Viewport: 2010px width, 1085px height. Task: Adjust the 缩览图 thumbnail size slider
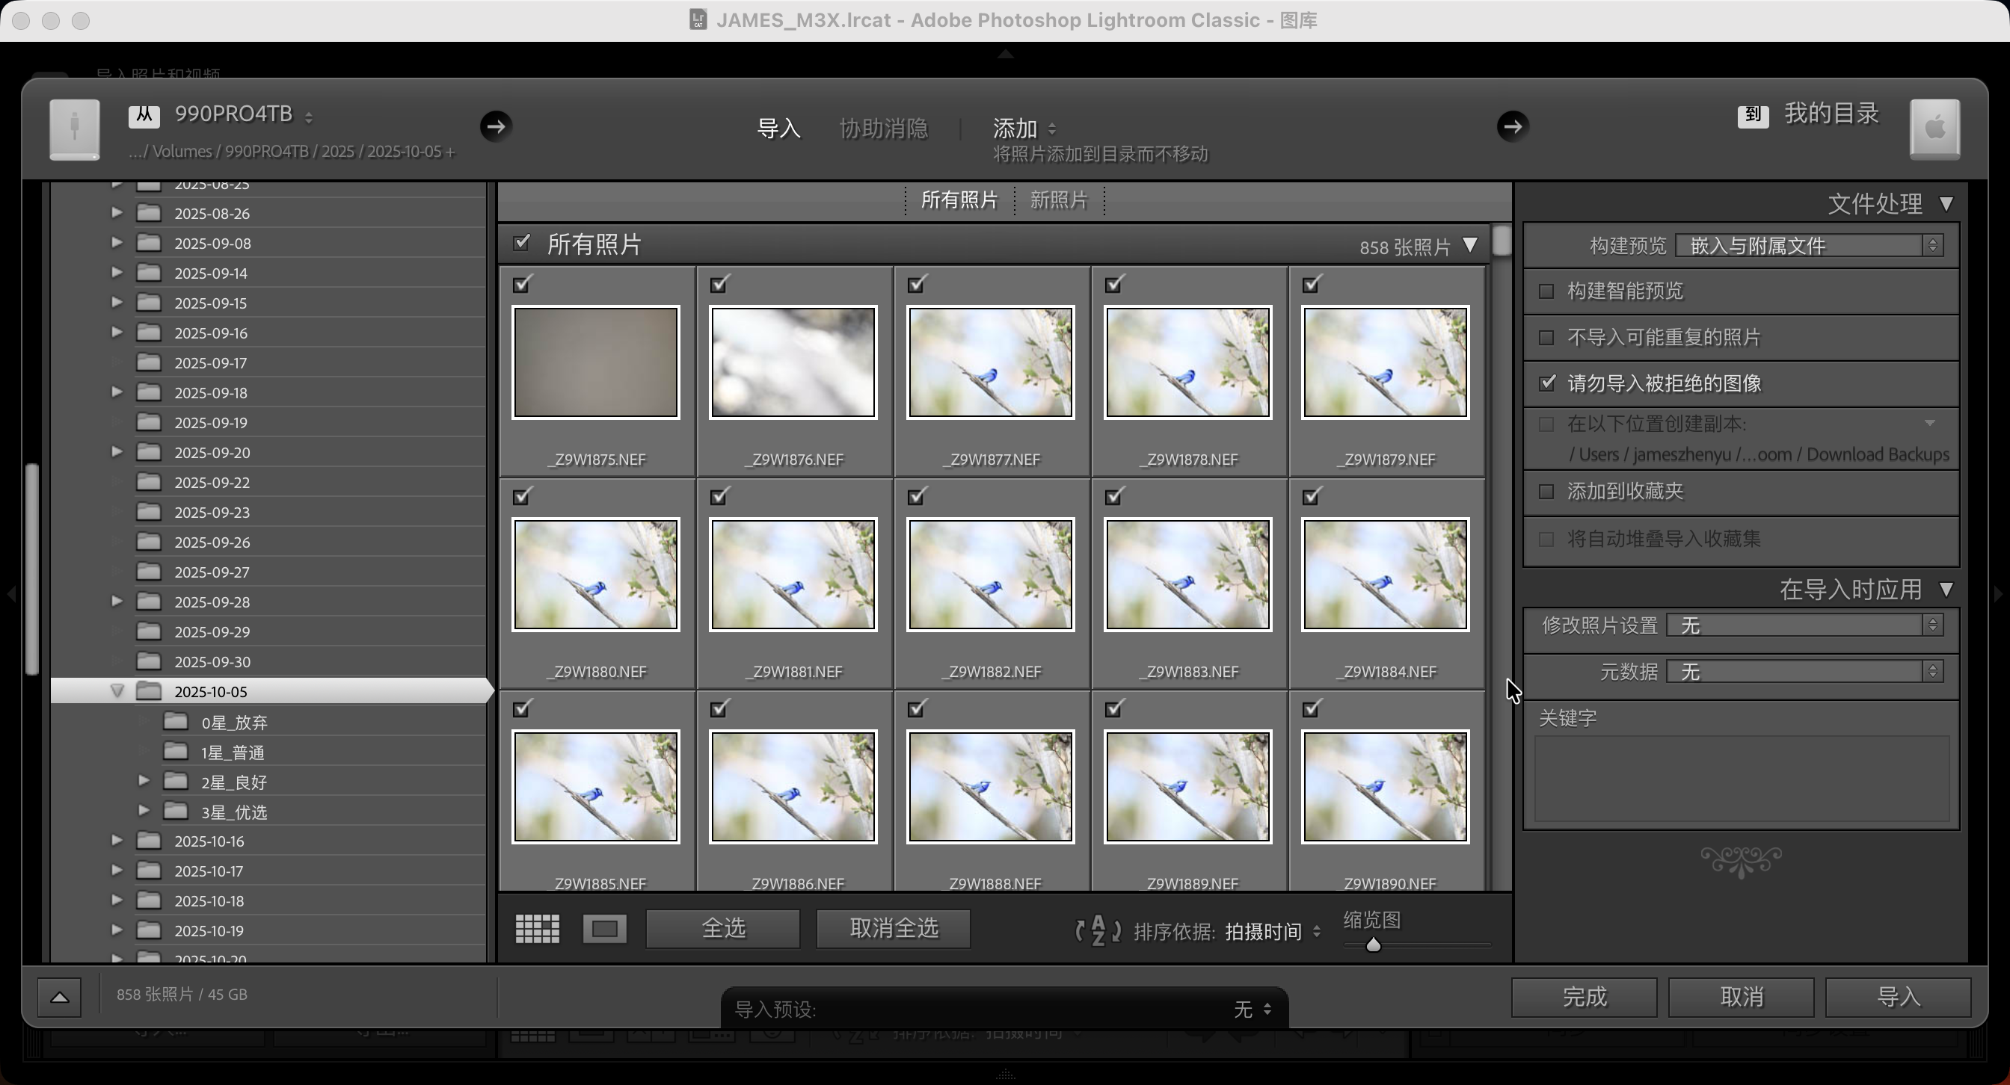(x=1374, y=945)
